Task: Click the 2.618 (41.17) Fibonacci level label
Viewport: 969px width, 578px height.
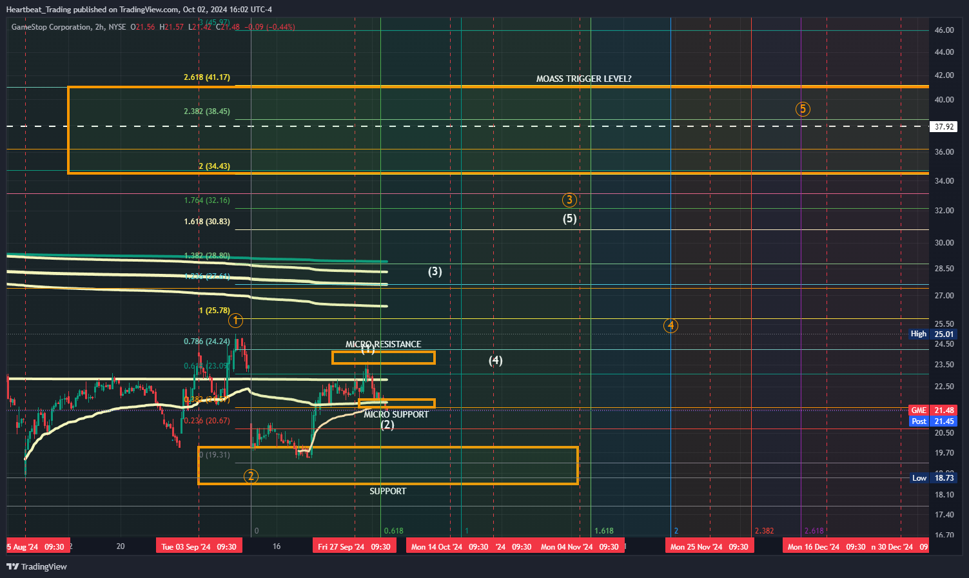Action: tap(207, 77)
